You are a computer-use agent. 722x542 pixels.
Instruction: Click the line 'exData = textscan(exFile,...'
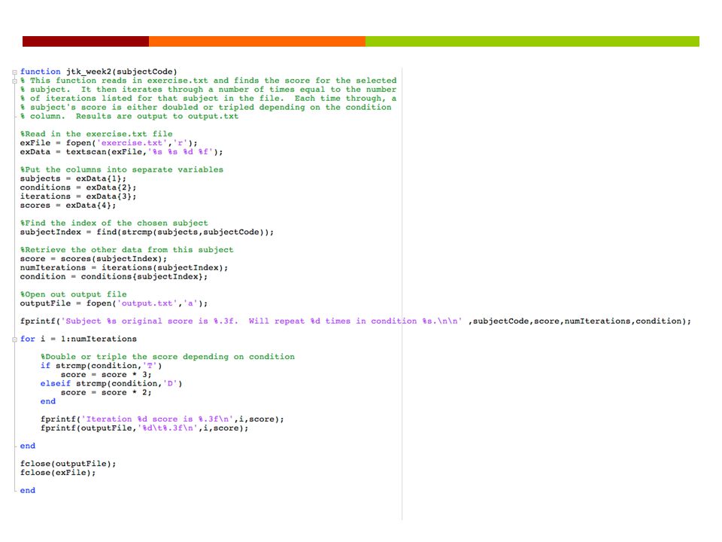(x=121, y=151)
